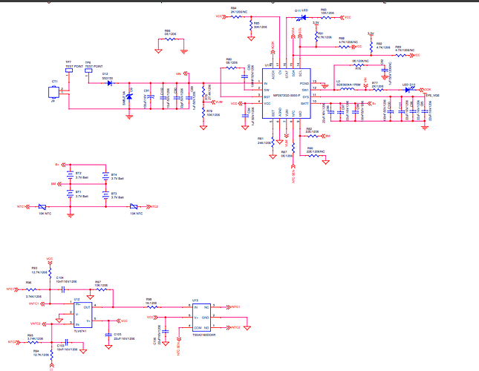Image resolution: width=479 pixels, height=371 pixels.
Task: Click the R85 resistor near ground
Action: click(171, 40)
